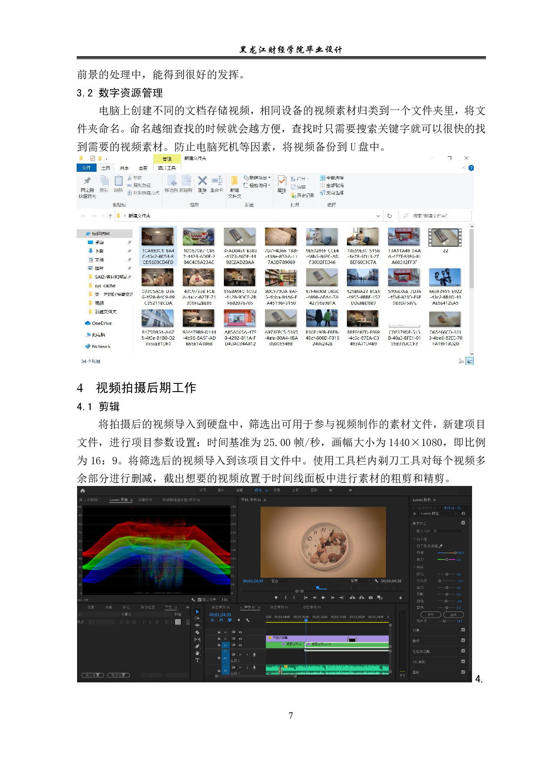Click the Play button in Program monitor
The height and width of the screenshot is (759, 537).
tap(323, 598)
